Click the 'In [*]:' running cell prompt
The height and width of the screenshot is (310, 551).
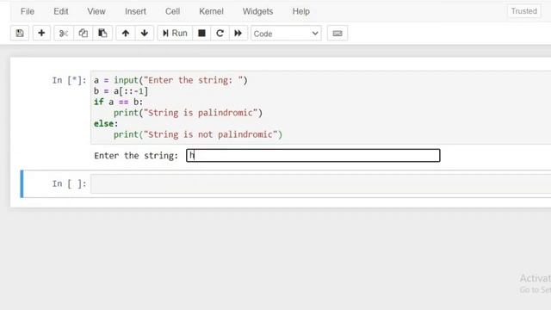(69, 80)
